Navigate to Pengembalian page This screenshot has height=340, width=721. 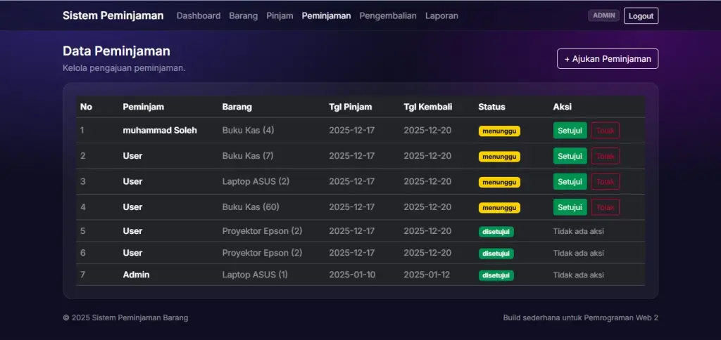[388, 15]
